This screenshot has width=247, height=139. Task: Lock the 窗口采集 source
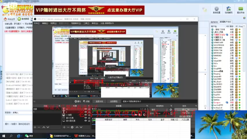tap(89, 118)
